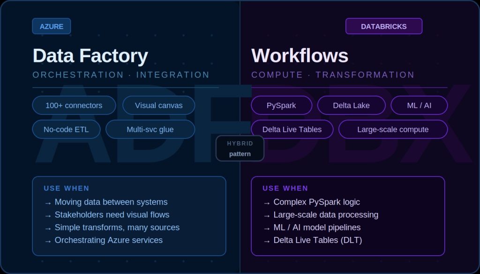Click the No-code ETL pill
This screenshot has height=274, width=480.
pos(66,129)
